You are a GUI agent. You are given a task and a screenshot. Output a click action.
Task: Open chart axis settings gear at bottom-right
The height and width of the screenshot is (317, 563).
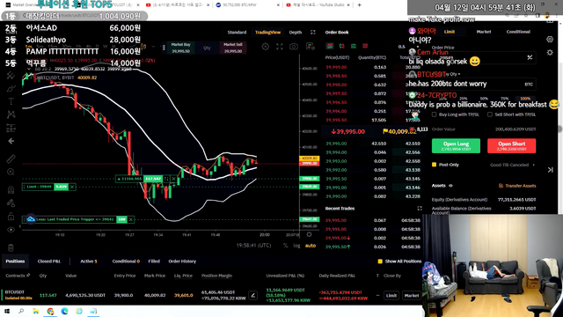[x=309, y=235]
